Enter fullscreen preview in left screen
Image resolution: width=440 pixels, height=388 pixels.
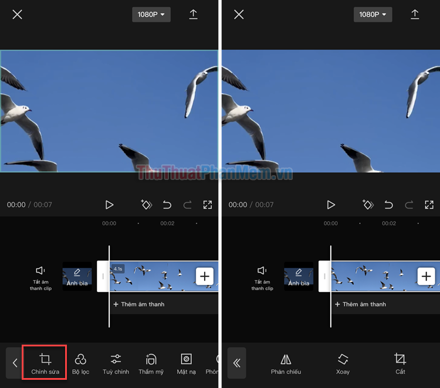click(x=208, y=205)
